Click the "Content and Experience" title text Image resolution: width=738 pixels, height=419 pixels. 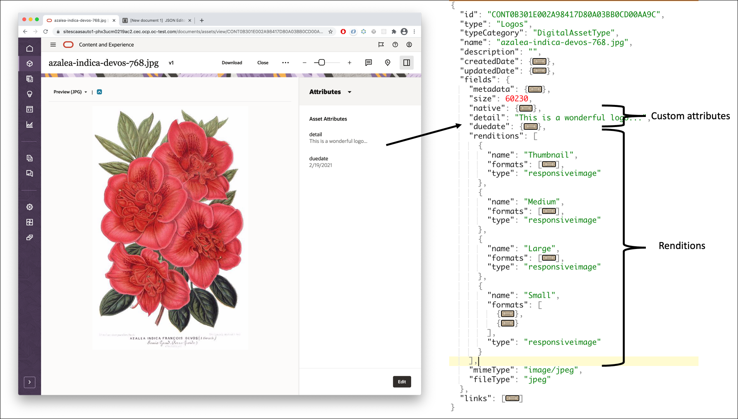click(x=106, y=45)
